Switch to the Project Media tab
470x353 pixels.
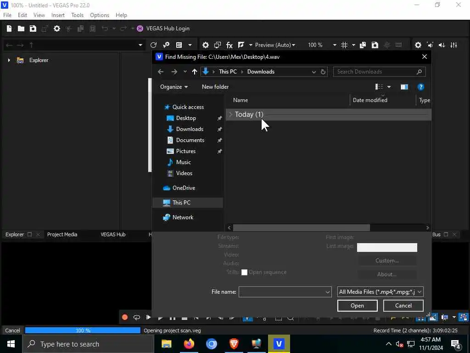point(62,234)
